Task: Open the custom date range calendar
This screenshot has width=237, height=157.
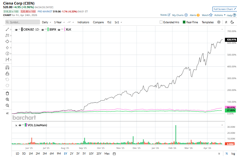Action: [114, 154]
